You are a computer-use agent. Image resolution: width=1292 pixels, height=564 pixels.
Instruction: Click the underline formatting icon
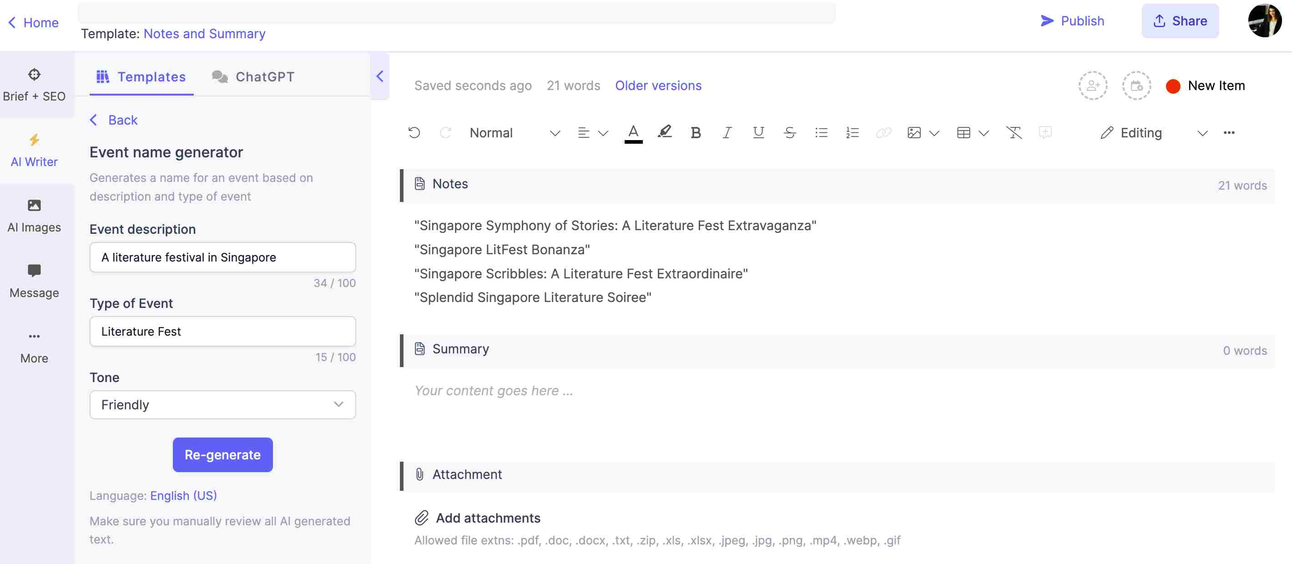[x=757, y=132]
